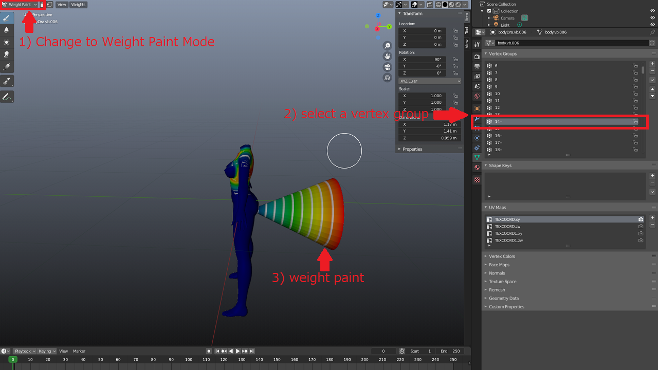This screenshot has height=370, width=658.
Task: Select the Annotate tool
Action: (x=7, y=97)
